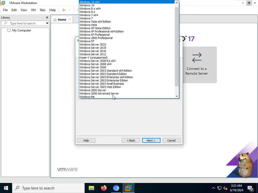Select Windows 10 x64 in the list
This screenshot has height=193, width=258.
pos(127,2)
